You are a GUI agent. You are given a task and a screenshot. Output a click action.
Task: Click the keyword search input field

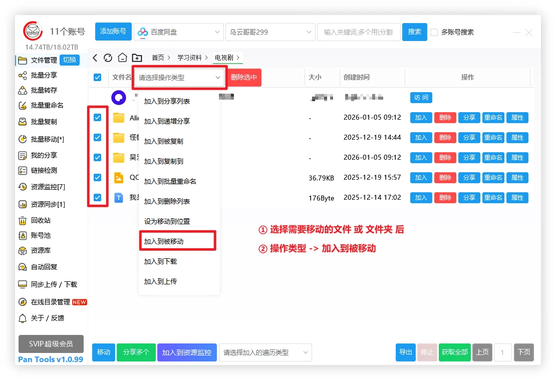[358, 32]
